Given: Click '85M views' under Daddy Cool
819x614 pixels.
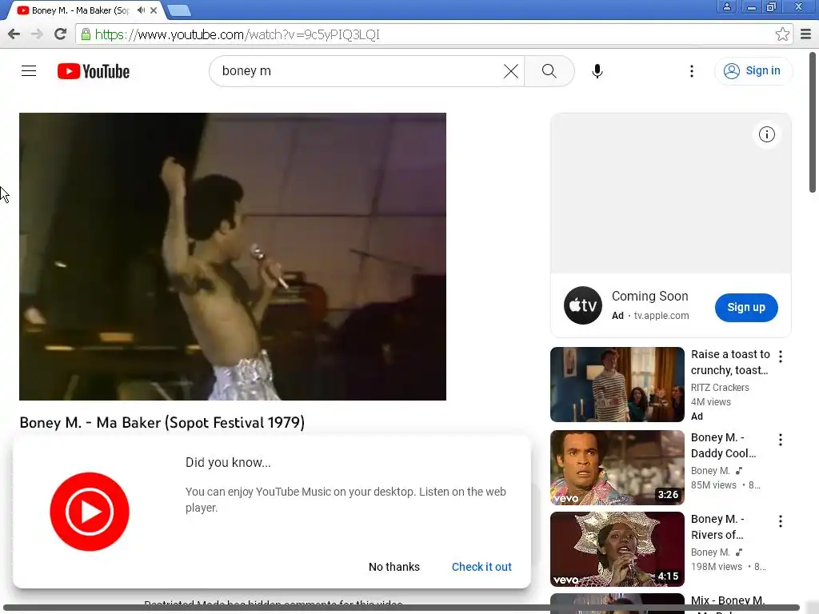Looking at the screenshot, I should coord(713,485).
